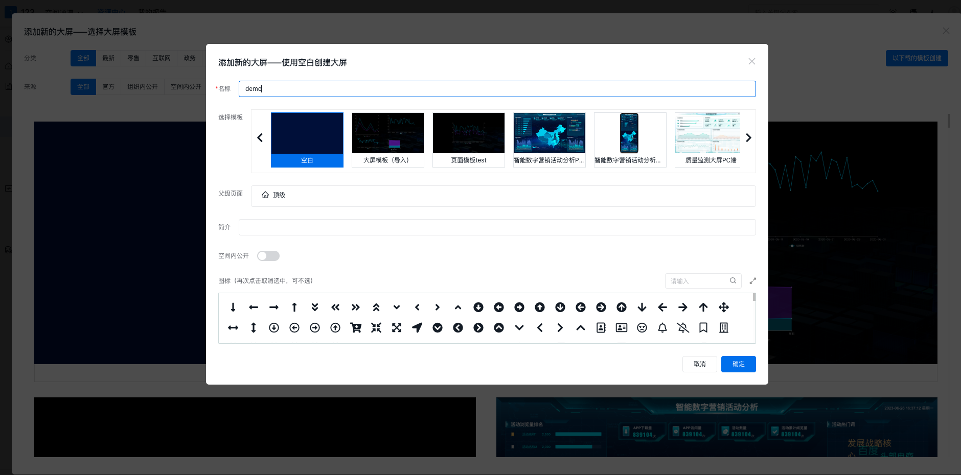This screenshot has width=961, height=475.
Task: Select the bookmark icon
Action: (703, 327)
